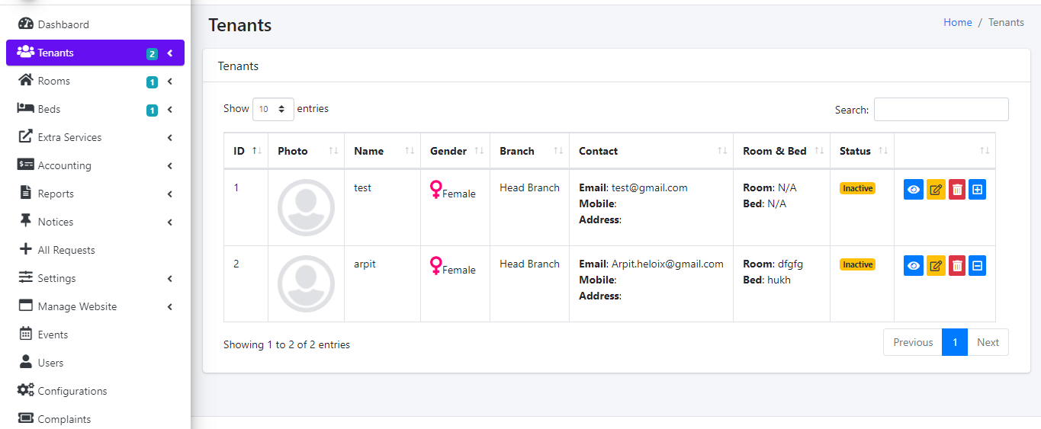Select Events in the sidebar menu
The image size is (1041, 429).
coord(53,335)
